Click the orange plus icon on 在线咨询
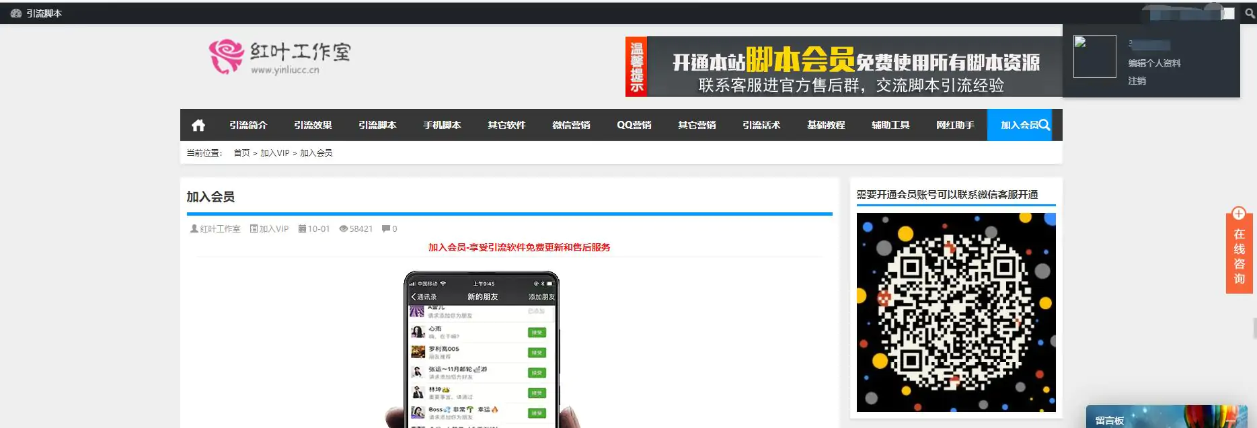 pos(1239,214)
